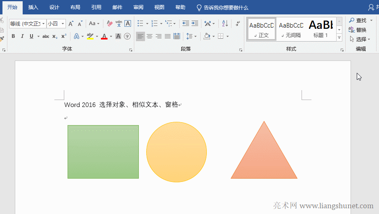This screenshot has width=379, height=214.
Task: Click 告诉我你想要做什么 search box
Action: point(222,8)
